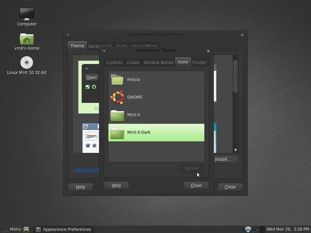Toggle the checkbox in the green theme preview
Image resolution: width=311 pixels, height=233 pixels.
87,87
